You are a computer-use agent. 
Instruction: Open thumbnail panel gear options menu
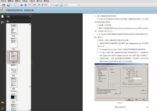(x=8, y=21)
